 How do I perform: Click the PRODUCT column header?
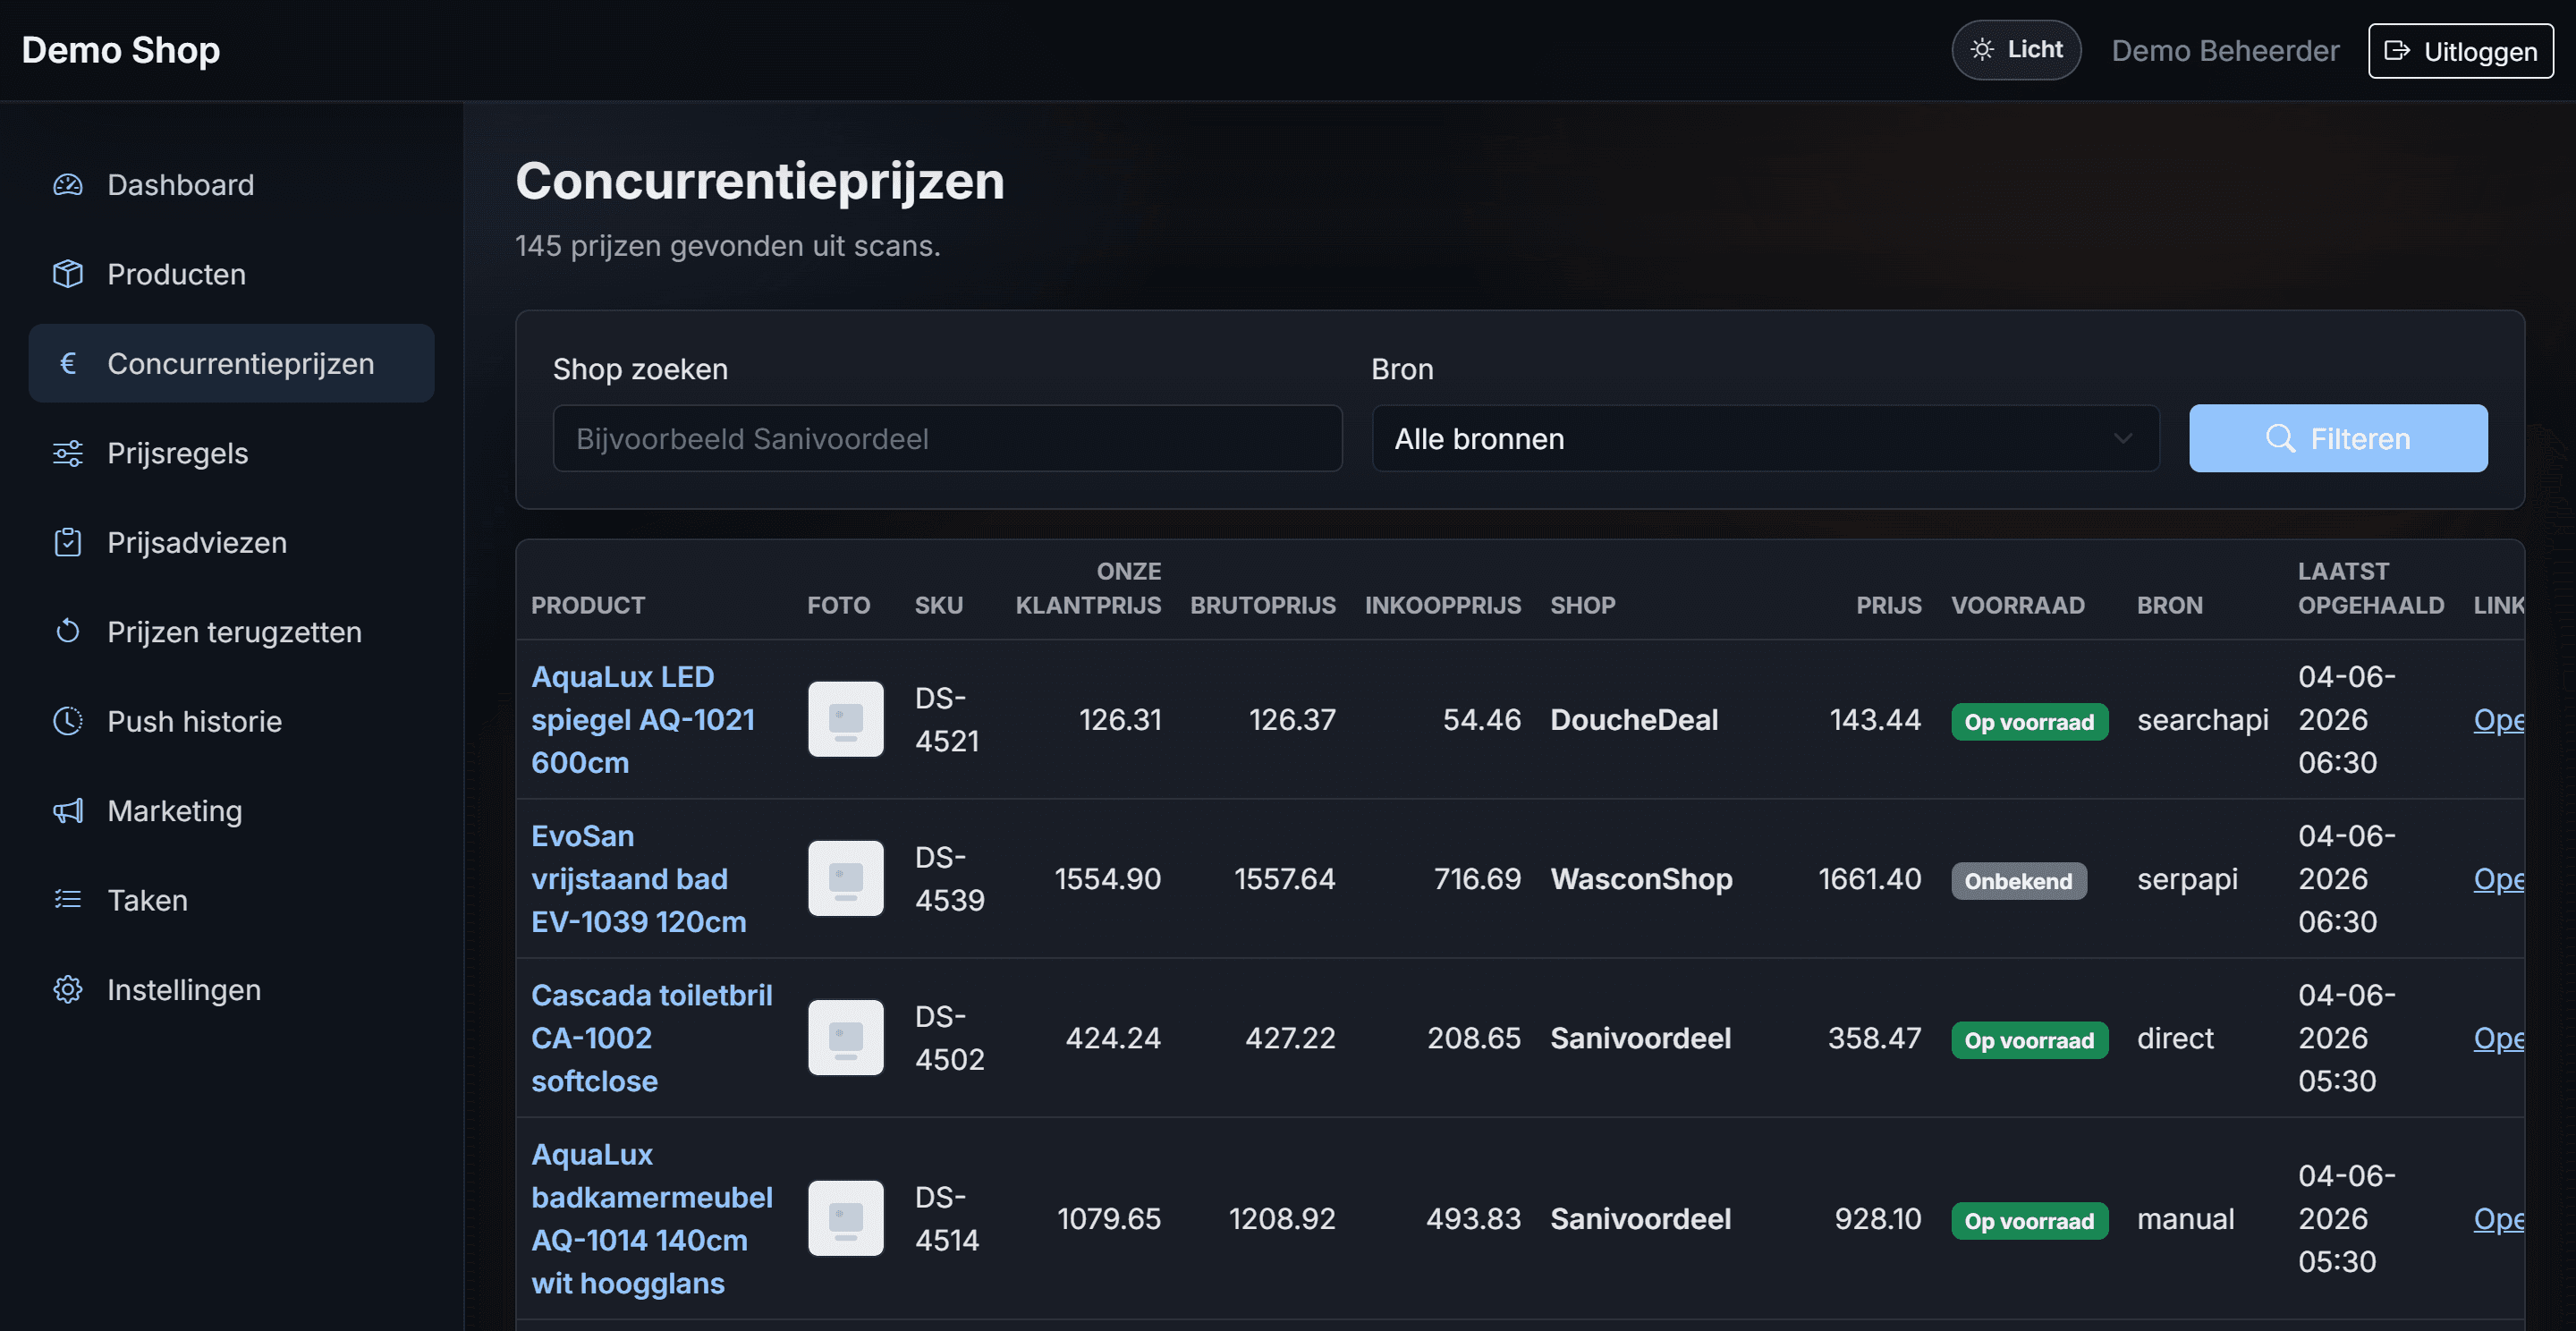[x=588, y=605]
